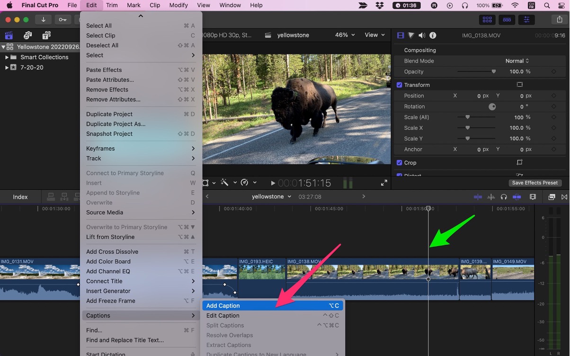Toggle solo headphones button in timeline
The width and height of the screenshot is (570, 356).
[x=504, y=197]
